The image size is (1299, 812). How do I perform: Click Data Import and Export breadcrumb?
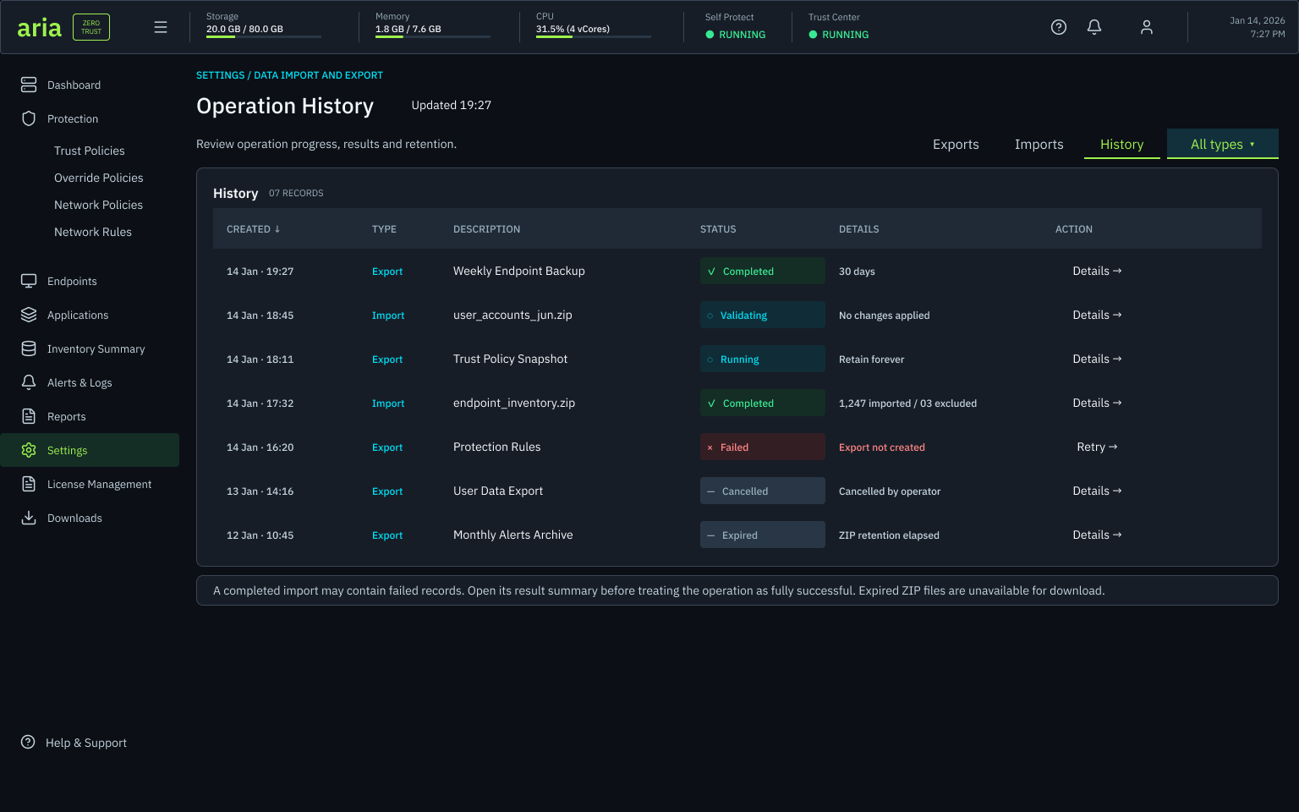pyautogui.click(x=319, y=75)
